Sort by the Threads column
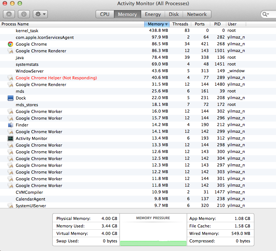The image size is (276, 251). (x=180, y=24)
